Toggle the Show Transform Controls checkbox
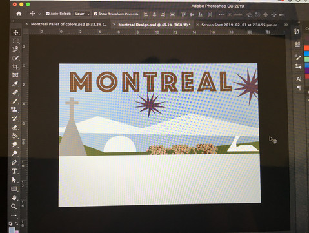The width and height of the screenshot is (309, 233). pyautogui.click(x=95, y=14)
